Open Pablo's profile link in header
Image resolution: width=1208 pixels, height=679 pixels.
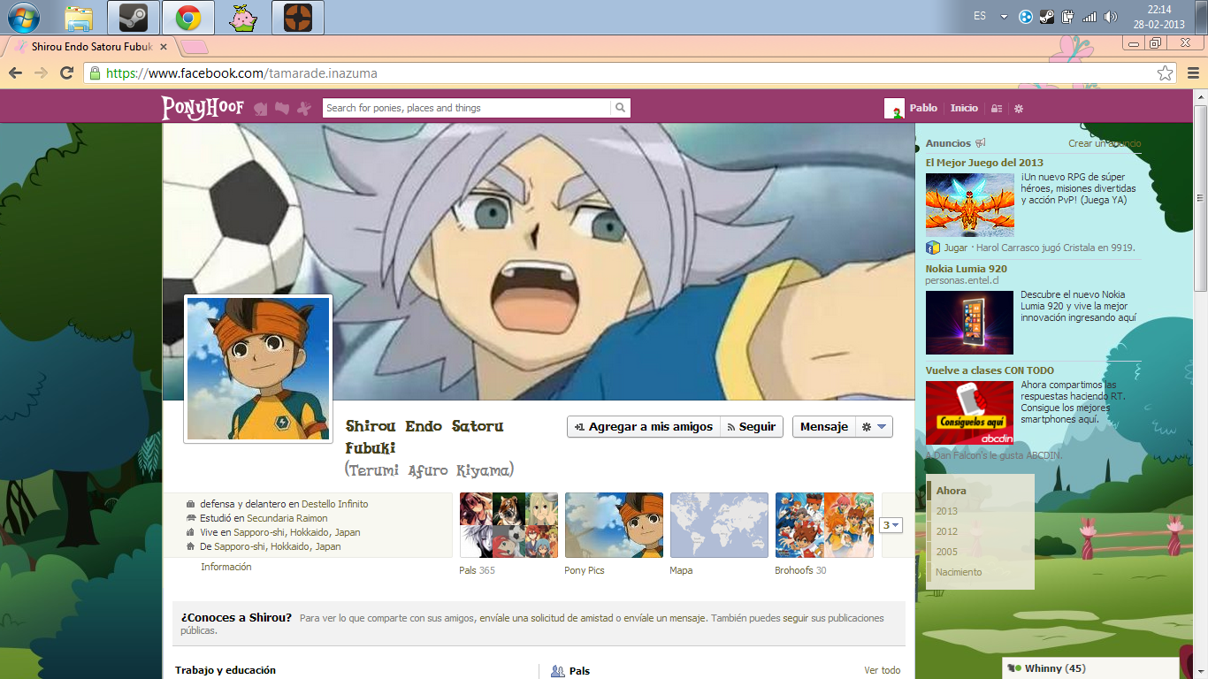[923, 108]
